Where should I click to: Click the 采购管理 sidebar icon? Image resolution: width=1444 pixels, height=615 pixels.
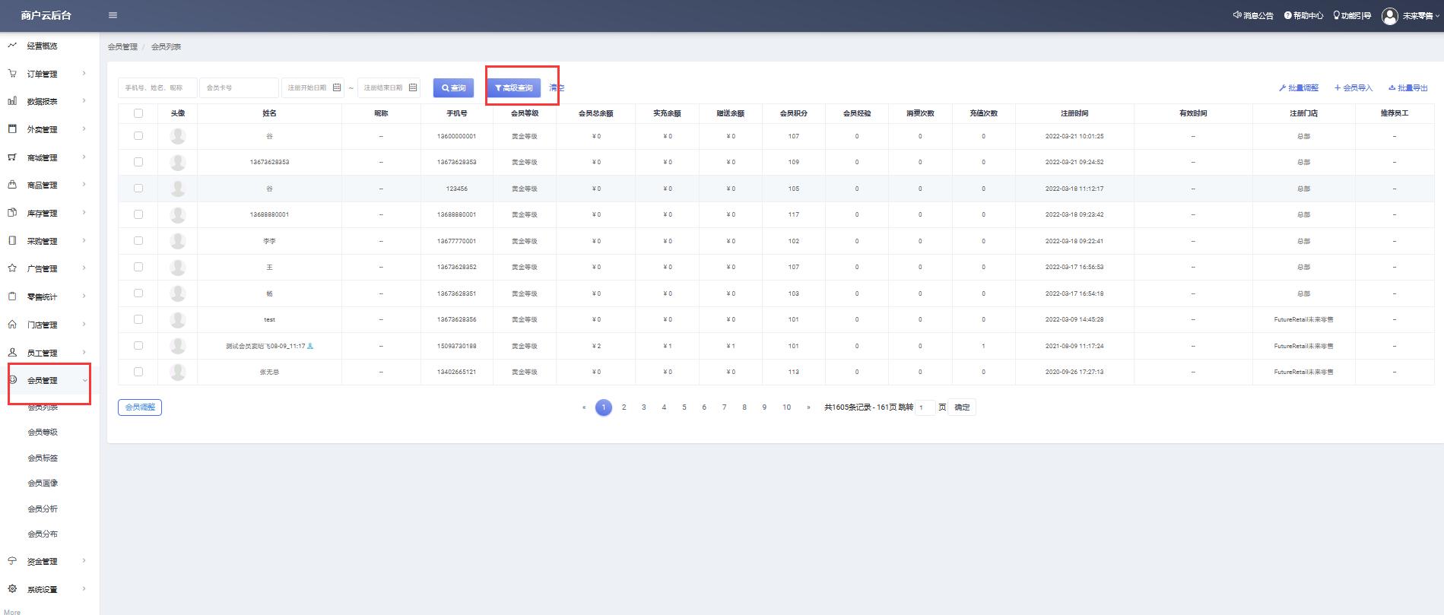tap(12, 241)
